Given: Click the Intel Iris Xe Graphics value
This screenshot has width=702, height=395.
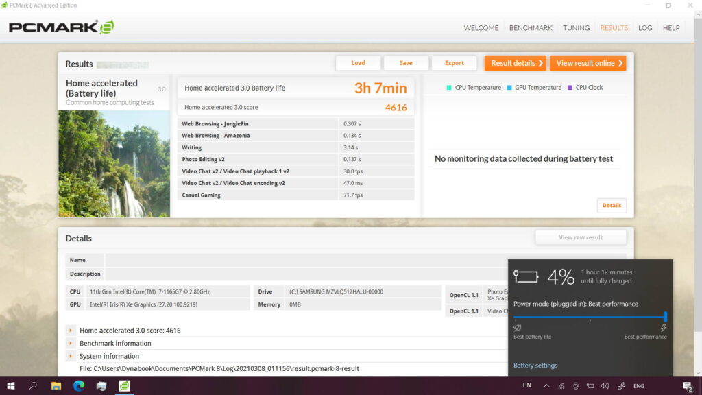Looking at the screenshot, I should [143, 304].
